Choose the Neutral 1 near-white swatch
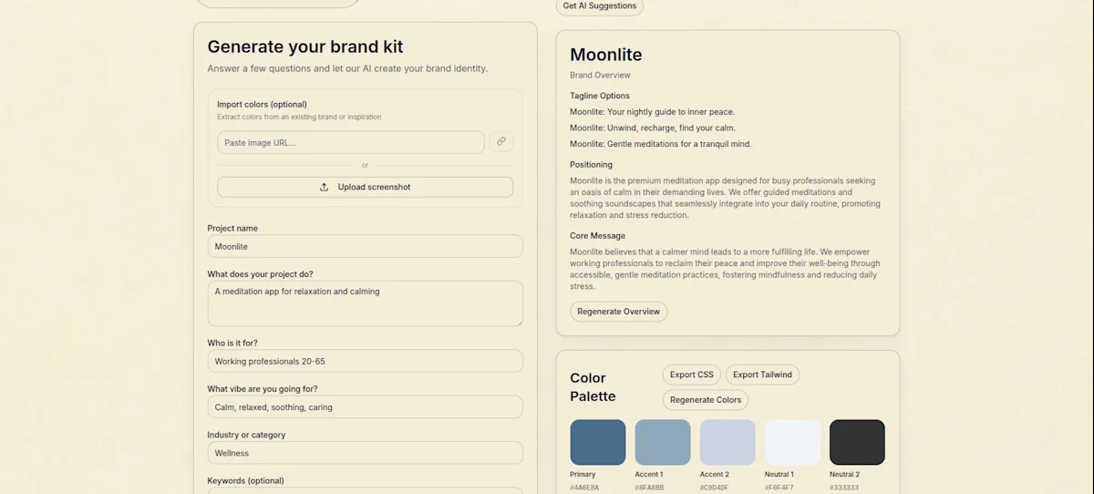 [792, 442]
